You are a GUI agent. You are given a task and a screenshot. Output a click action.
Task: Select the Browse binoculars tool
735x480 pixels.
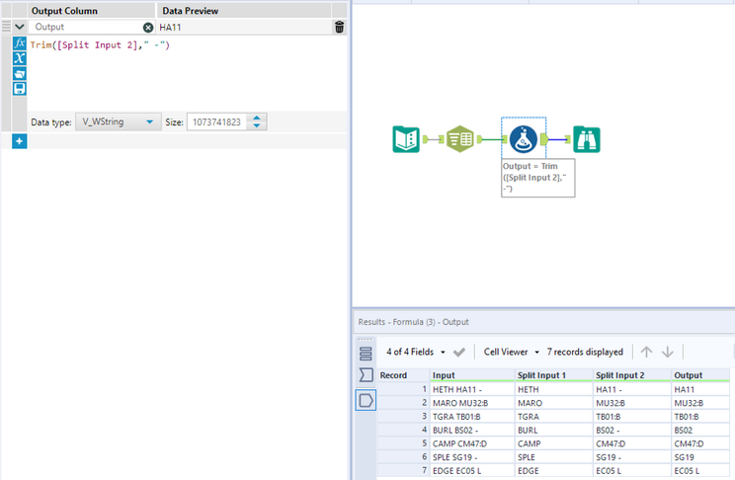(x=587, y=139)
